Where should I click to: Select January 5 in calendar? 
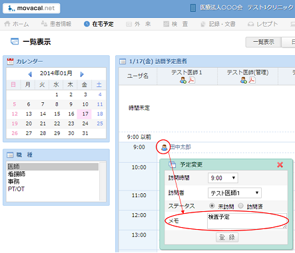pyautogui.click(x=15, y=104)
